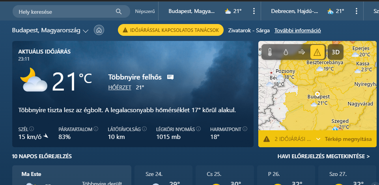The image size is (379, 185).
Task: Click the 15 km/ó wind value
Action: 30,137
